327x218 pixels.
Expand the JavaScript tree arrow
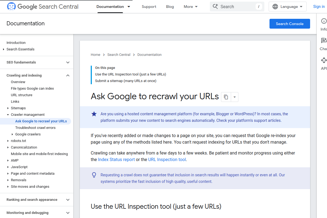click(8, 167)
